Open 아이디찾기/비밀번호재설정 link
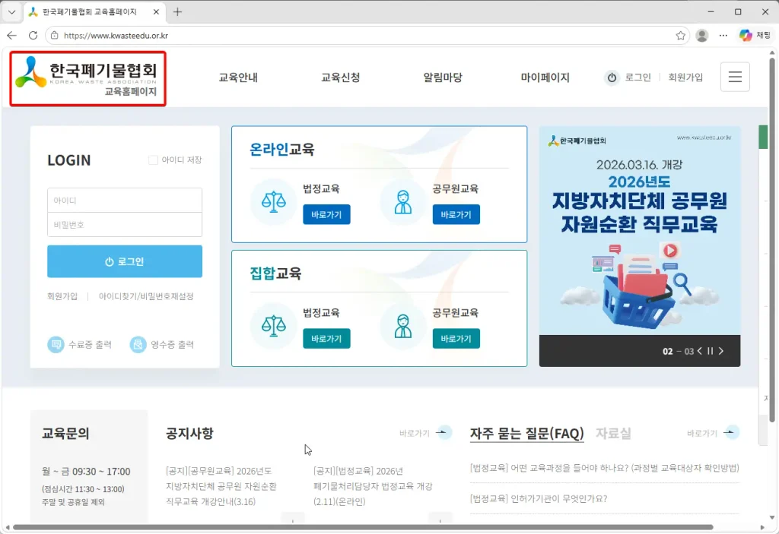This screenshot has width=779, height=534. pos(146,296)
